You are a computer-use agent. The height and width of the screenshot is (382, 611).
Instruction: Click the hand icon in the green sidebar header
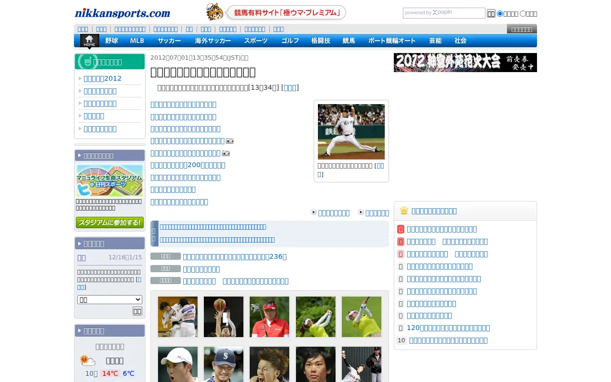[87, 61]
